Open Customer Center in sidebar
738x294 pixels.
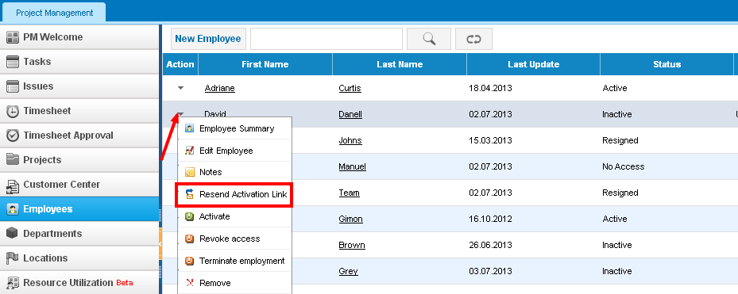click(79, 185)
